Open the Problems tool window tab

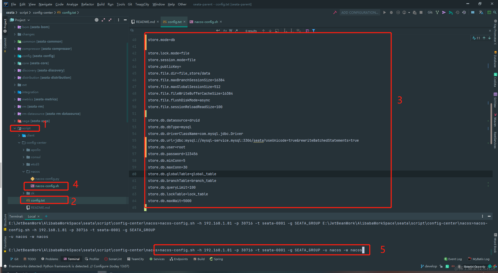coord(50,259)
